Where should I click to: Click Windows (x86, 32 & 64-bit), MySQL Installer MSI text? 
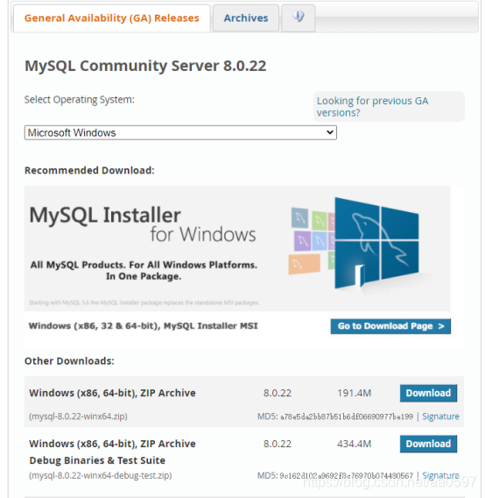tap(143, 326)
